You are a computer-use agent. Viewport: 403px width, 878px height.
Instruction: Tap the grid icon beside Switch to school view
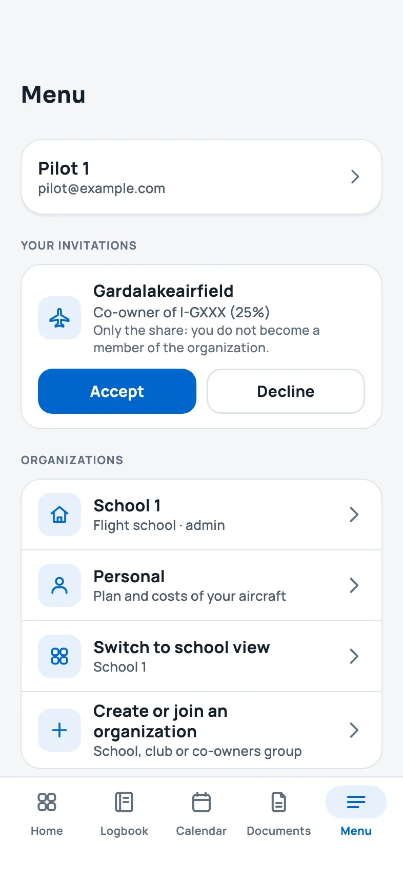point(59,656)
